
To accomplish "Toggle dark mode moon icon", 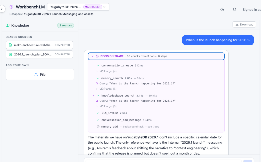I will [x=222, y=10].
